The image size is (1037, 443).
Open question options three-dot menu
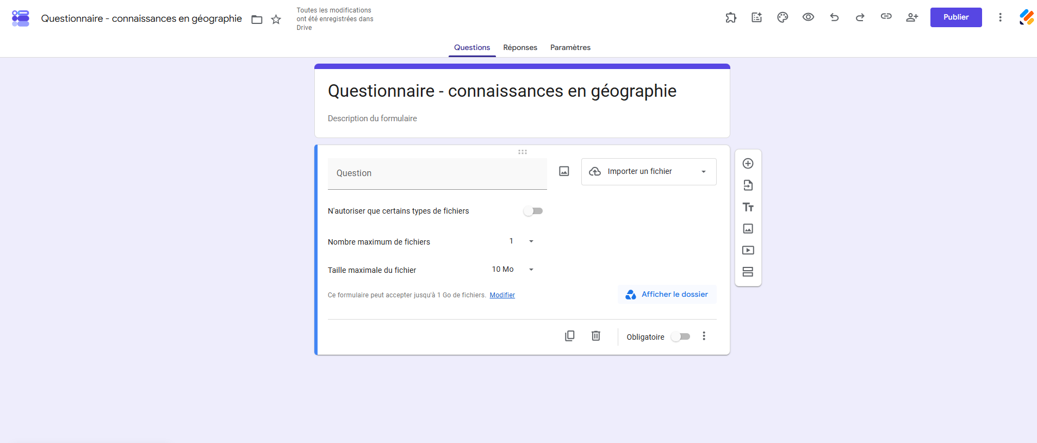(704, 336)
